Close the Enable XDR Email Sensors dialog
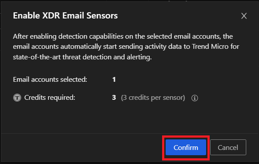This screenshot has width=259, height=164. point(244,16)
